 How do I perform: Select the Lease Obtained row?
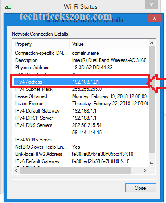(81, 96)
